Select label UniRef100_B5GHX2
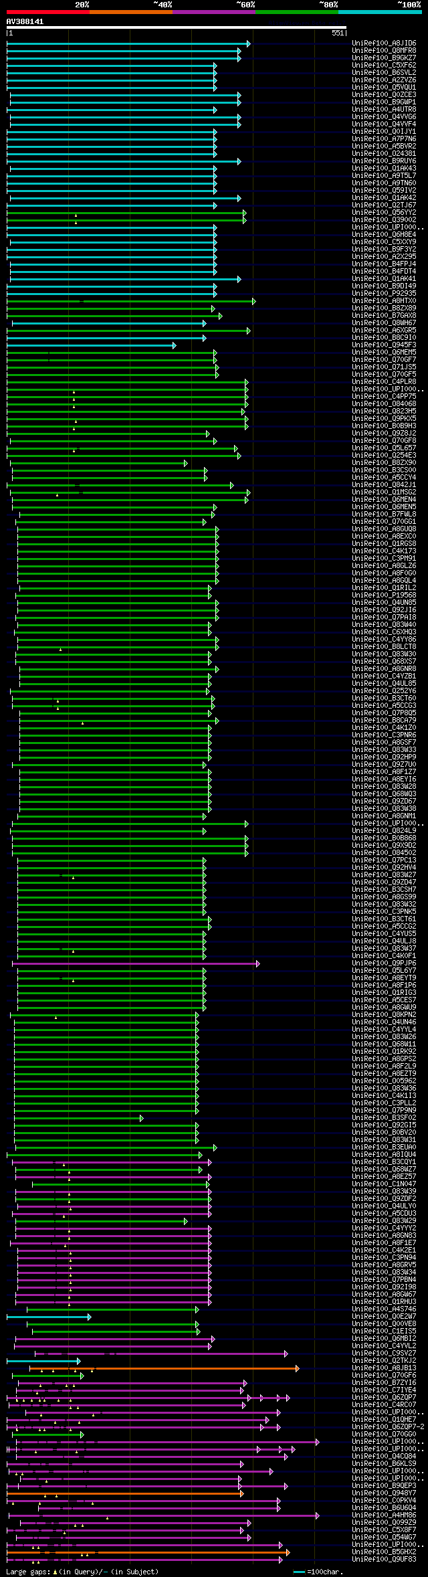This screenshot has height=1577, width=428. (x=384, y=1552)
